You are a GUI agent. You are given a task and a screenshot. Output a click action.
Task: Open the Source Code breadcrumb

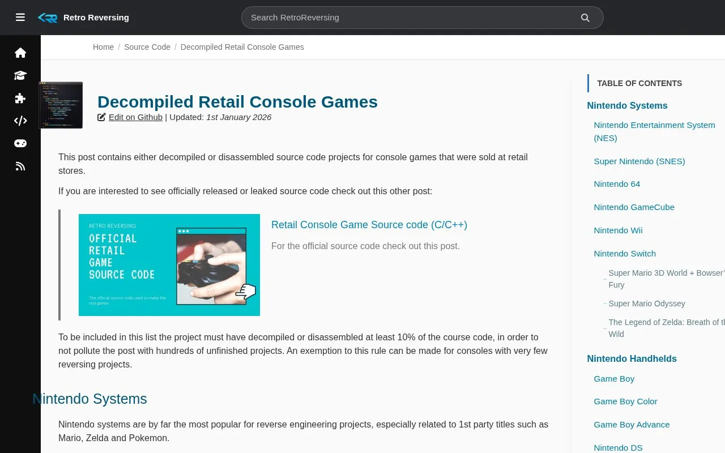coord(147,47)
